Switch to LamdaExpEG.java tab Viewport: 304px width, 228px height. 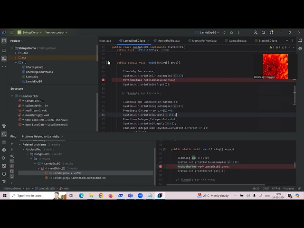(134, 41)
